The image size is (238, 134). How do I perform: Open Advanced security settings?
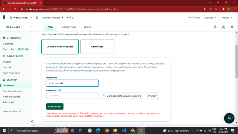click(x=8, y=102)
